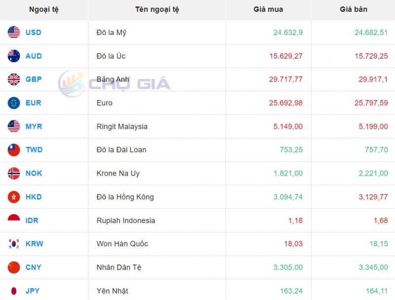Select the USD currency code link
This screenshot has width=395, height=300.
click(33, 33)
